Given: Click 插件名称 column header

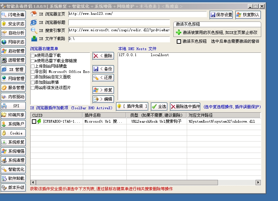Looking at the screenshot, I should coord(104,115).
